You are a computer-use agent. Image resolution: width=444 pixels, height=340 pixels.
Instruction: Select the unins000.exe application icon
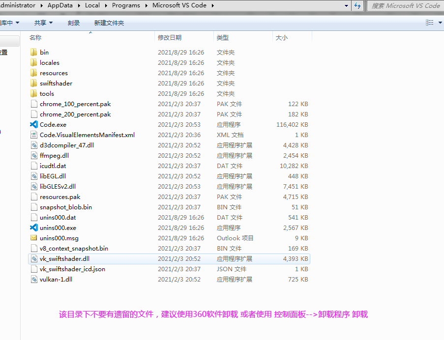click(34, 227)
